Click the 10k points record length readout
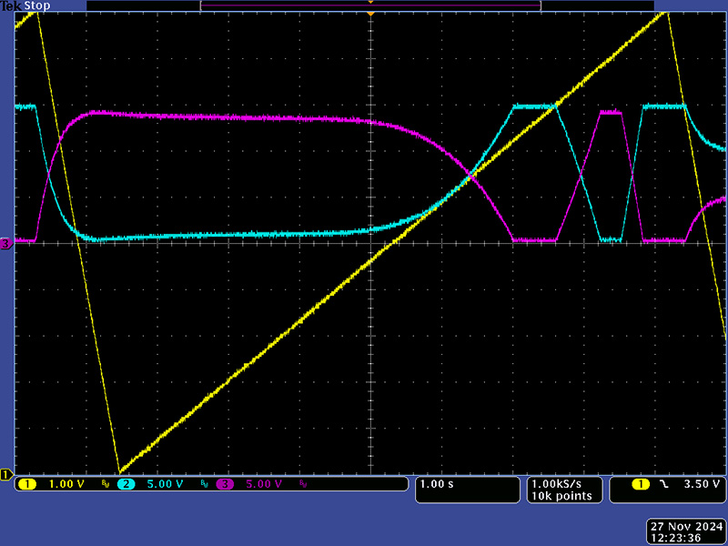728x546 pixels. click(x=561, y=496)
